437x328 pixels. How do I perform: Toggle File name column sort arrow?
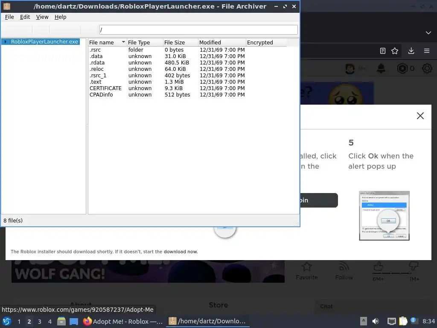(123, 42)
